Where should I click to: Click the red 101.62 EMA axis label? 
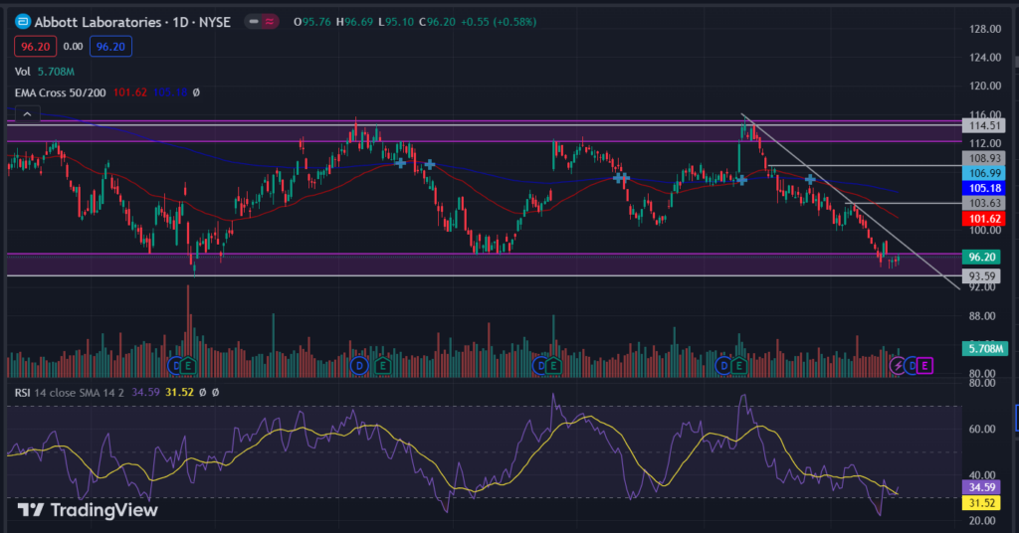(984, 219)
